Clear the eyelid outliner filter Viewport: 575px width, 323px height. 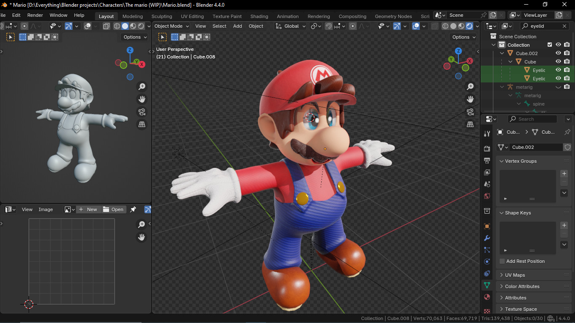tap(565, 26)
